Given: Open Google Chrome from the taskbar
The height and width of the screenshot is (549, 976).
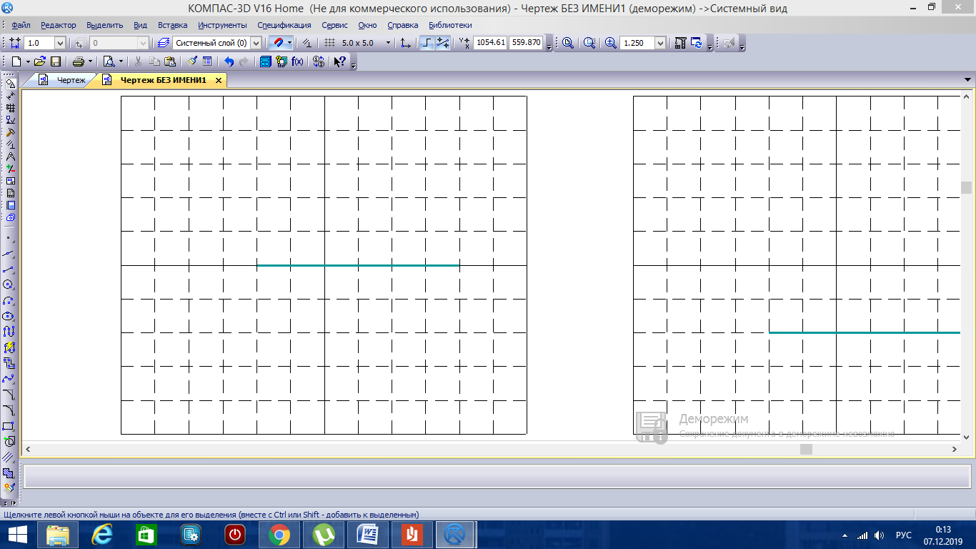Looking at the screenshot, I should pos(279,534).
